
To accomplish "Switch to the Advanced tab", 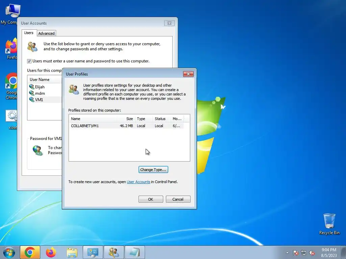I will point(46,33).
